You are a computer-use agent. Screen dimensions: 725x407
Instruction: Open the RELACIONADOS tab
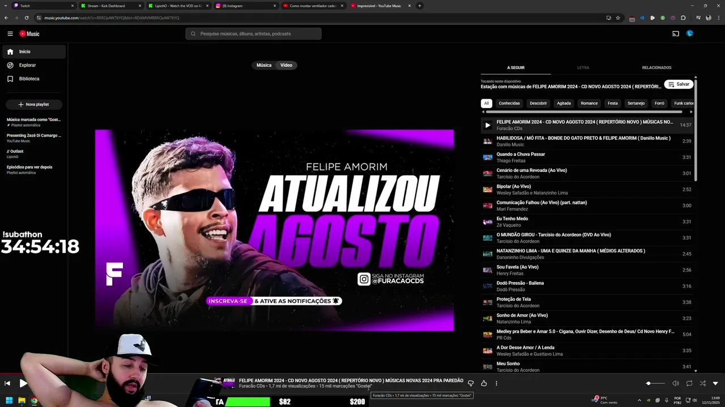tap(656, 68)
